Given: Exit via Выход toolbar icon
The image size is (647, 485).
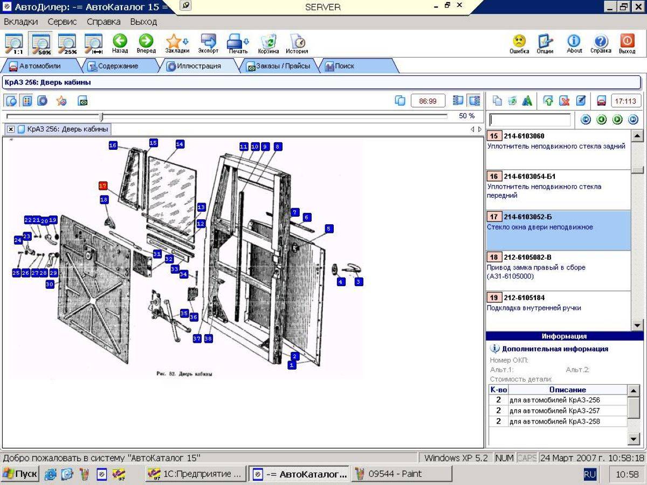Looking at the screenshot, I should pyautogui.click(x=627, y=44).
